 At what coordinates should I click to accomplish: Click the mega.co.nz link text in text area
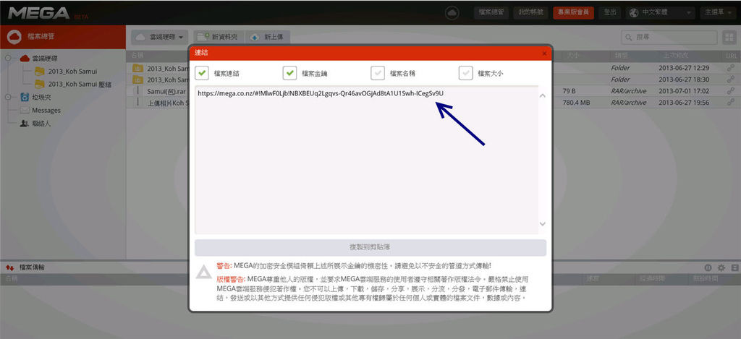tap(321, 93)
